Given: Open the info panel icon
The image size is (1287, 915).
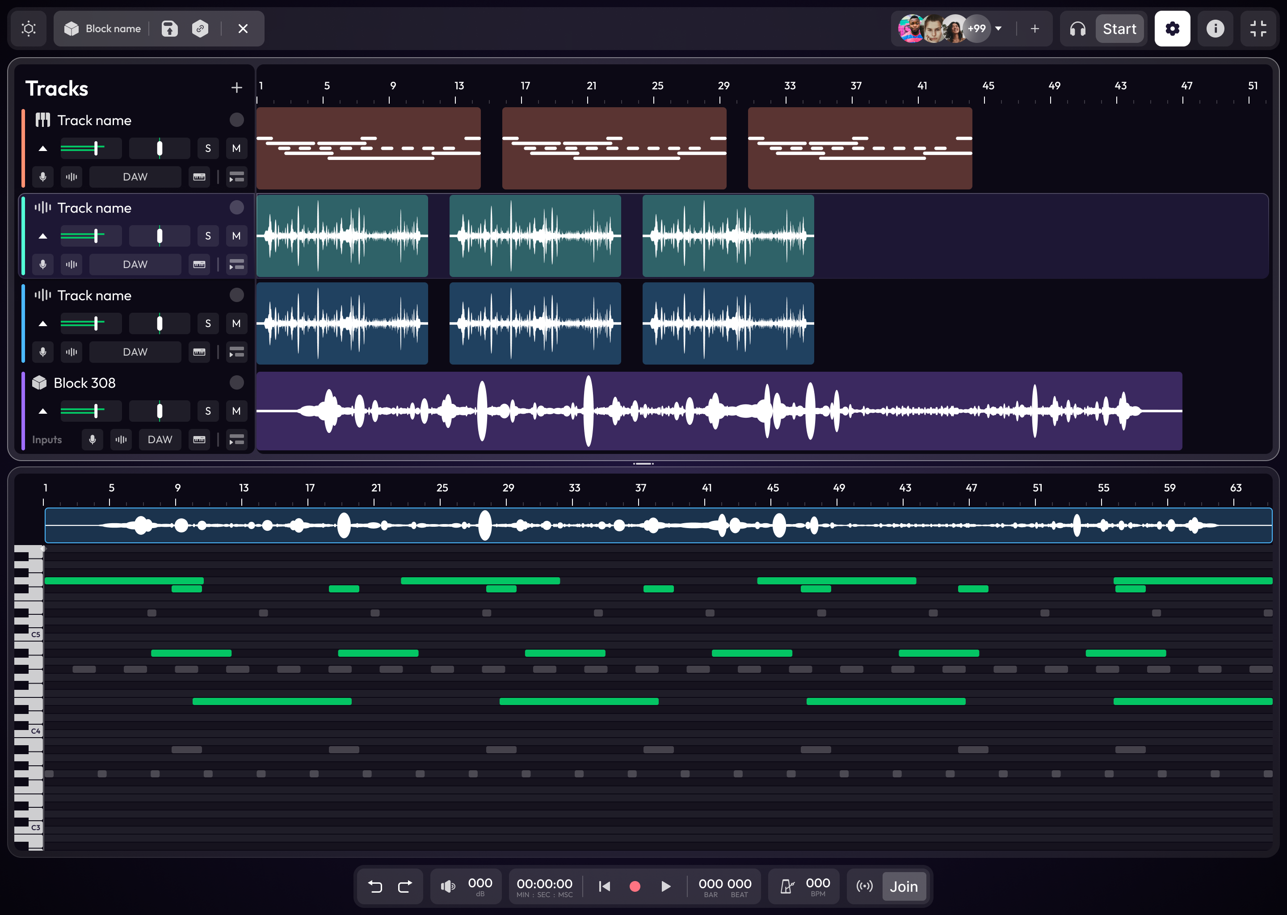Looking at the screenshot, I should 1215,28.
